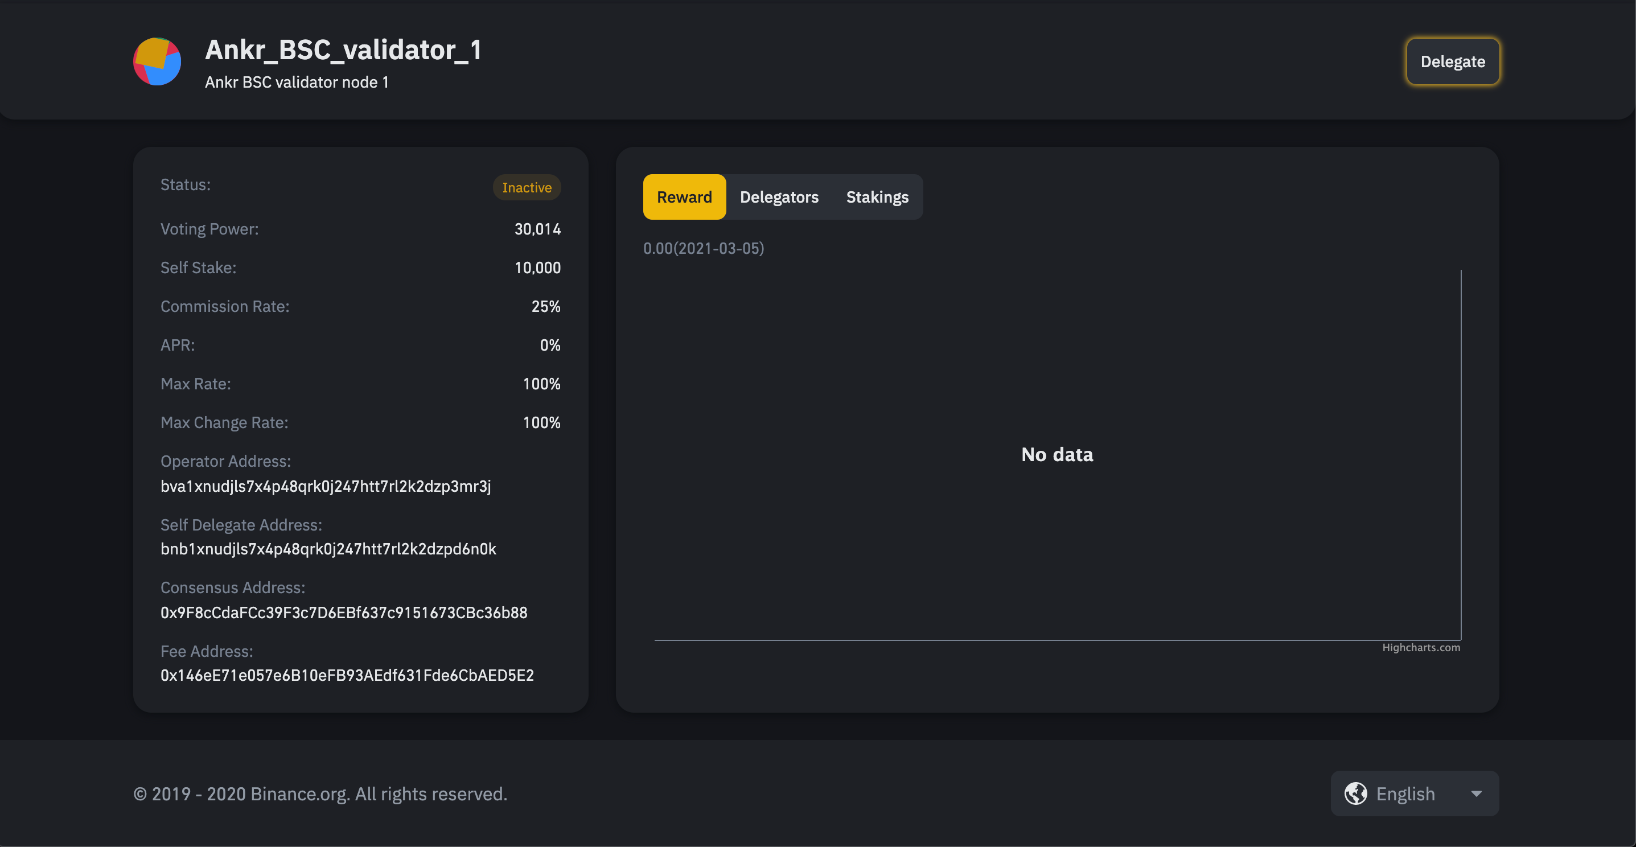
Task: Click the Voting Power value 30,014
Action: [x=537, y=229]
